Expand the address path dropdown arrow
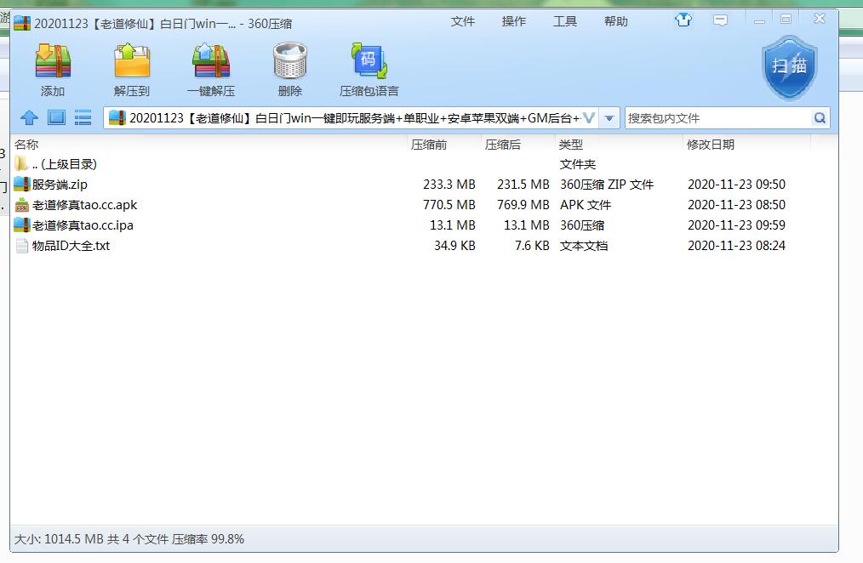863x563 pixels. coord(609,118)
